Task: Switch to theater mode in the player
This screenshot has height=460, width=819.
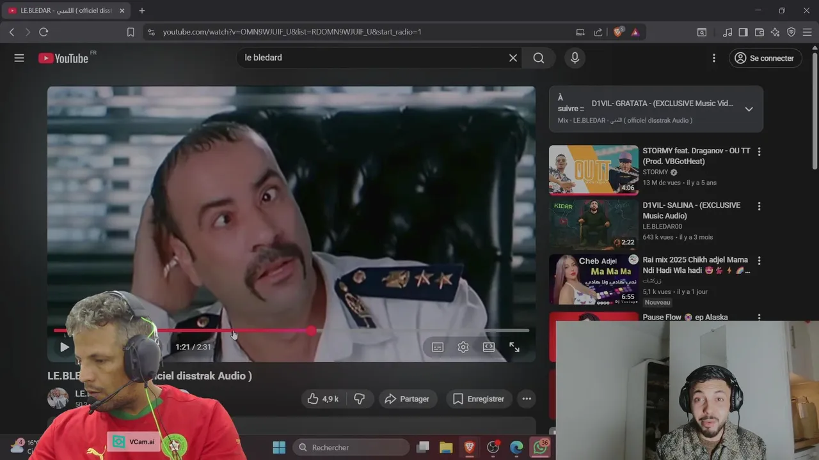Action: 489,347
